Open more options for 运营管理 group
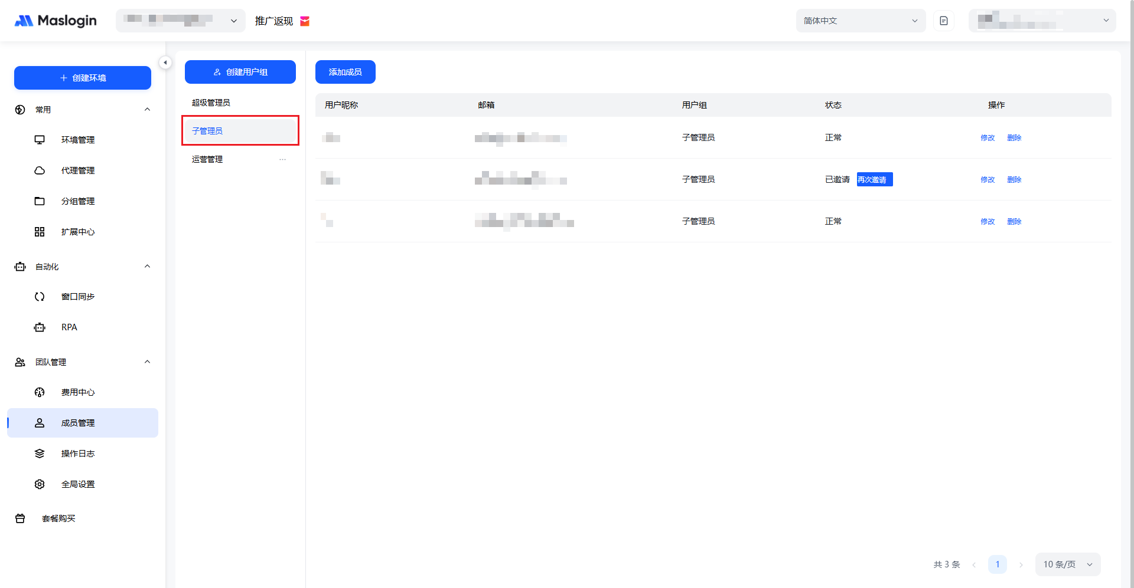Image resolution: width=1134 pixels, height=588 pixels. [282, 159]
